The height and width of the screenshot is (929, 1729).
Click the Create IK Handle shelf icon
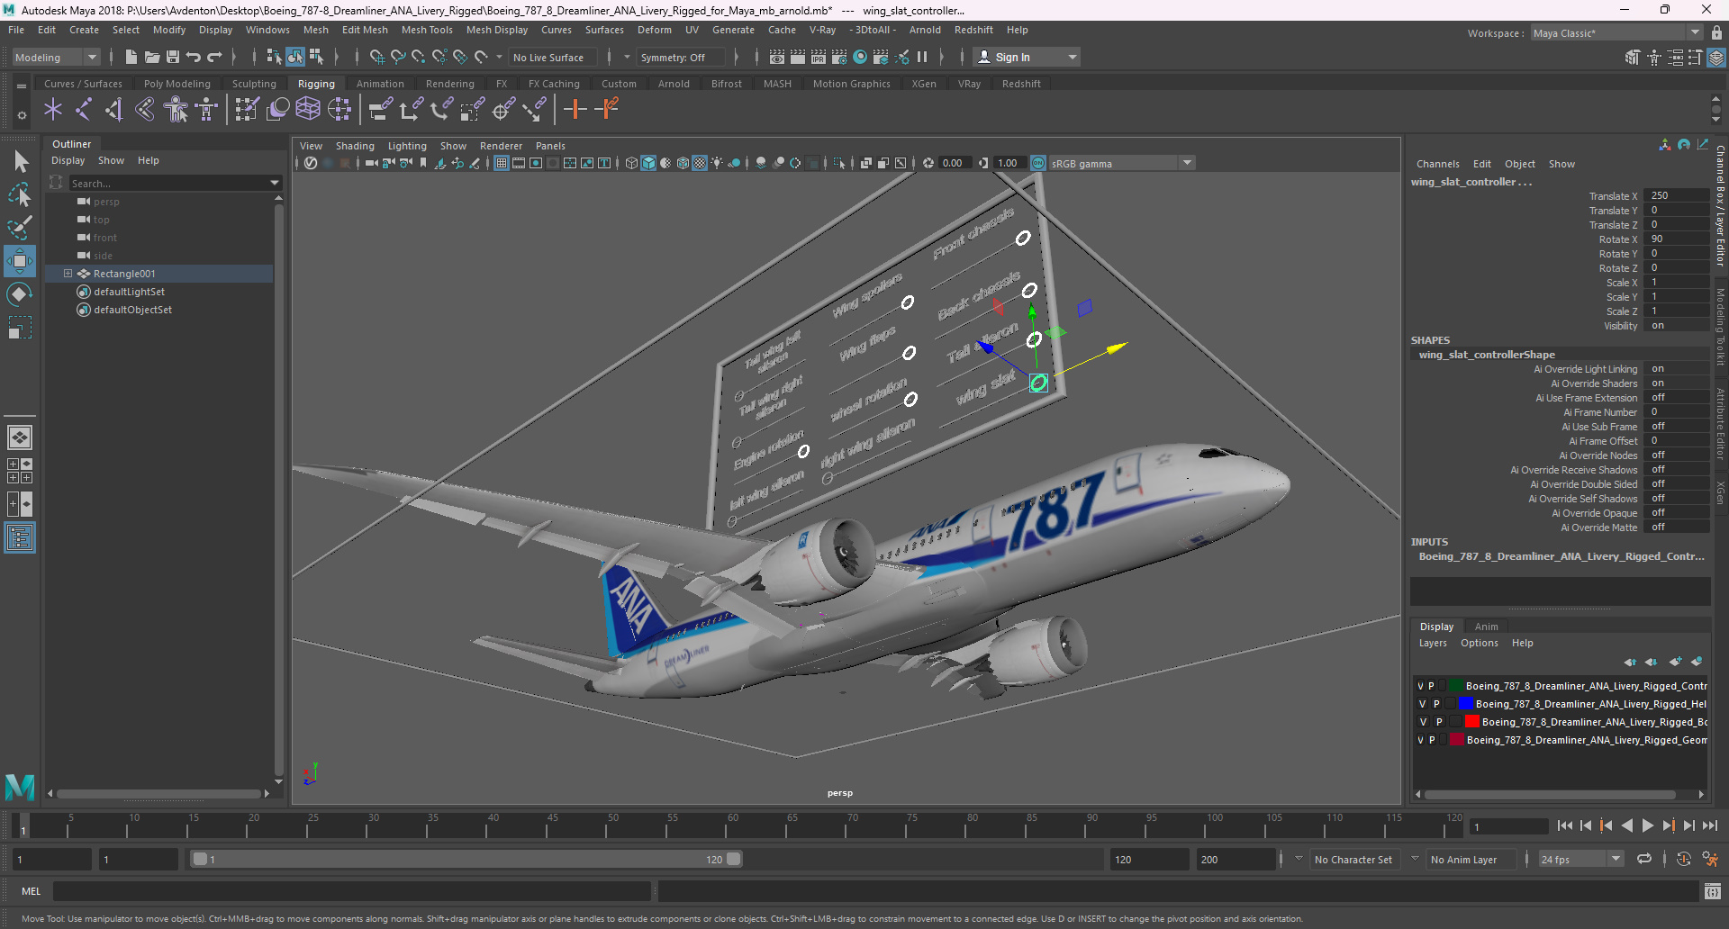click(x=114, y=110)
